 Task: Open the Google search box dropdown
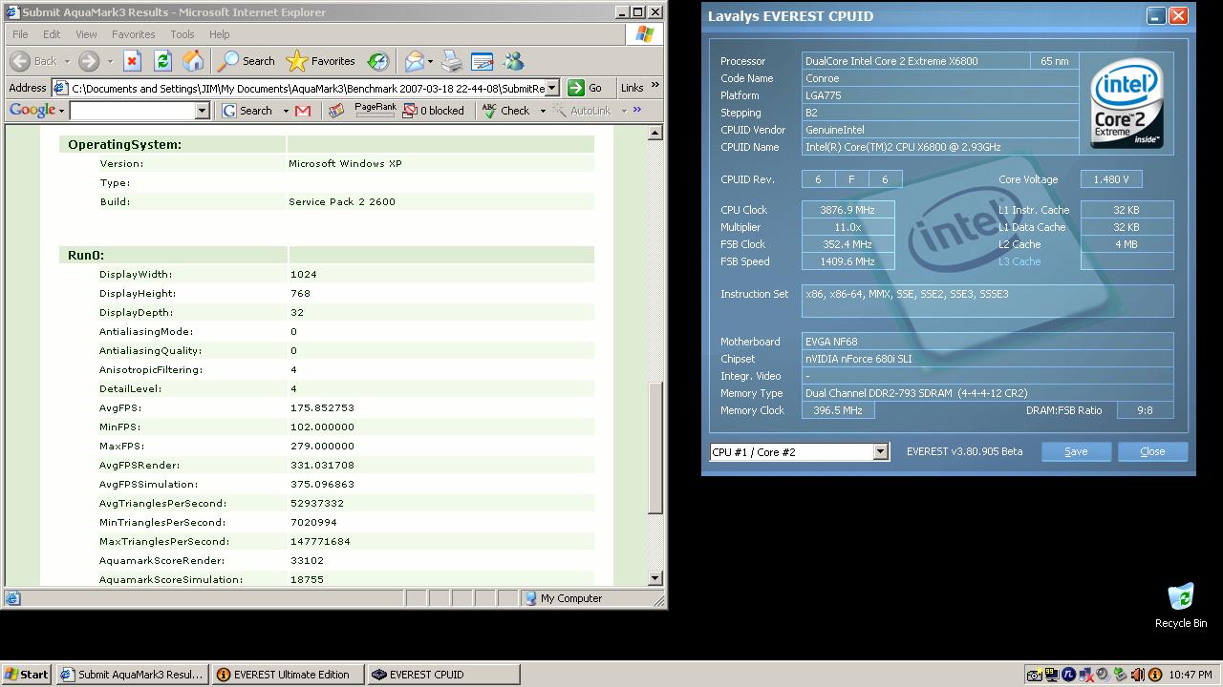(x=202, y=111)
